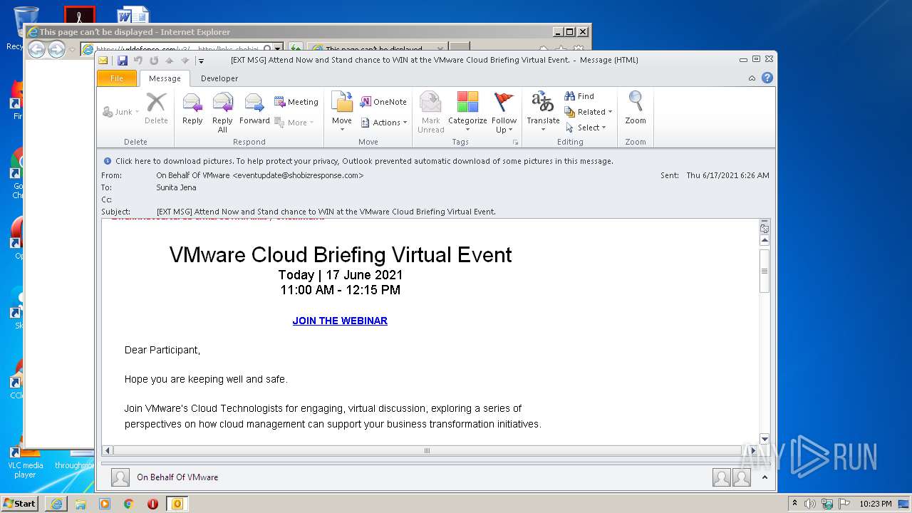The width and height of the screenshot is (912, 513).
Task: Create a Meeting reply
Action: click(x=296, y=102)
